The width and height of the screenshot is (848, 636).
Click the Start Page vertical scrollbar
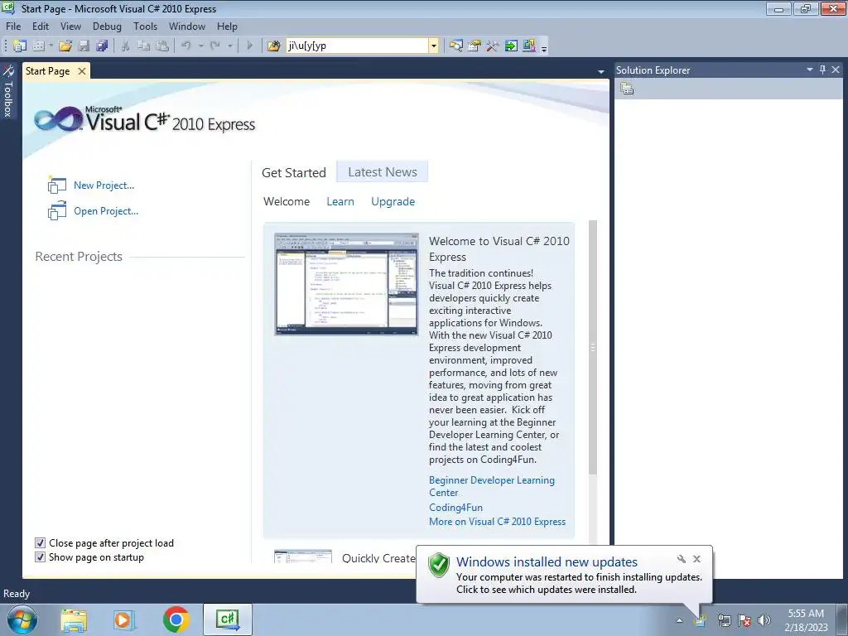pos(593,347)
